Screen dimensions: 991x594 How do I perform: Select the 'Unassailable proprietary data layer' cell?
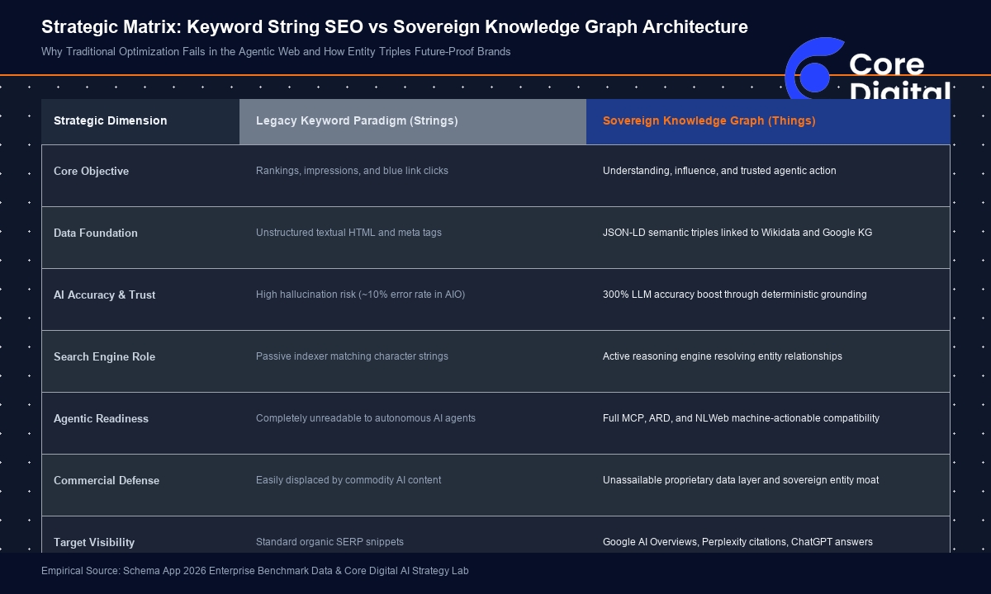click(741, 480)
